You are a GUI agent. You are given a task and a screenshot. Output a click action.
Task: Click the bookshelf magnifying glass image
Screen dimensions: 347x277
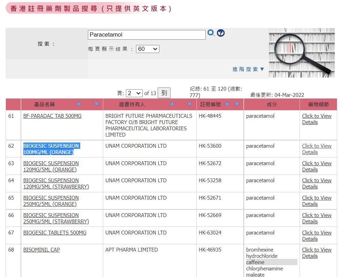[302, 53]
